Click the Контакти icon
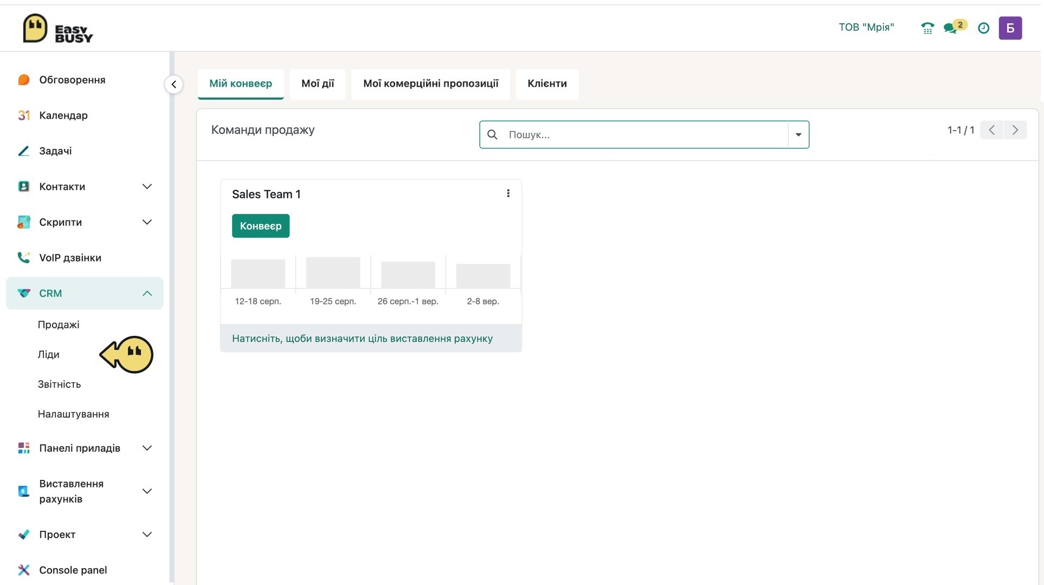 23,186
